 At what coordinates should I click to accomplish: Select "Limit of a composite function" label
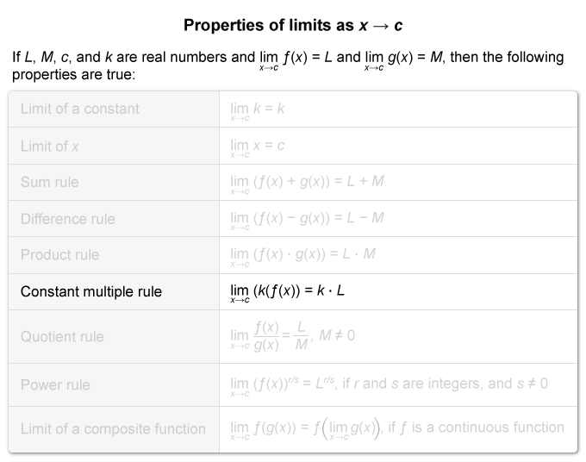pos(113,428)
